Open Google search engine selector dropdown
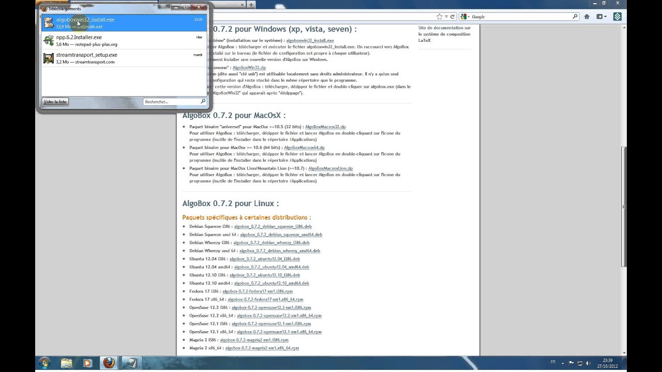Screen dimensions: 662x372 pos(465,17)
